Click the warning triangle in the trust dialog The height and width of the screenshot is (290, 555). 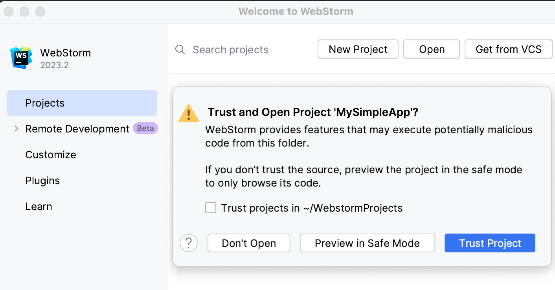point(189,113)
